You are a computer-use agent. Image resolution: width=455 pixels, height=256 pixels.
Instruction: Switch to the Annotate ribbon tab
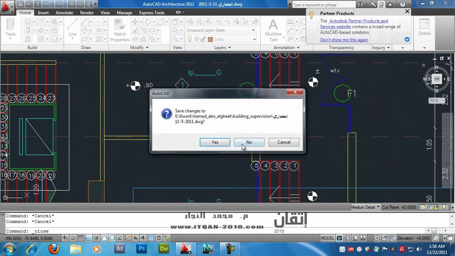click(x=64, y=12)
